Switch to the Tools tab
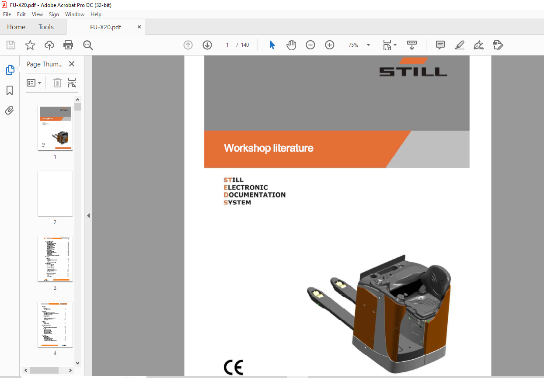The width and height of the screenshot is (544, 378). coord(46,27)
